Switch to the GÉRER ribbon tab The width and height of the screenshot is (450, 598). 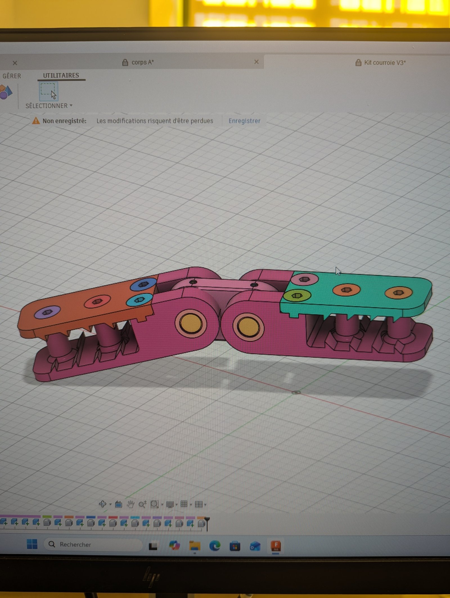point(12,76)
